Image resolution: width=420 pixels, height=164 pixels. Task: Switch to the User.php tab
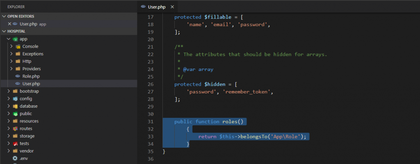(157, 7)
